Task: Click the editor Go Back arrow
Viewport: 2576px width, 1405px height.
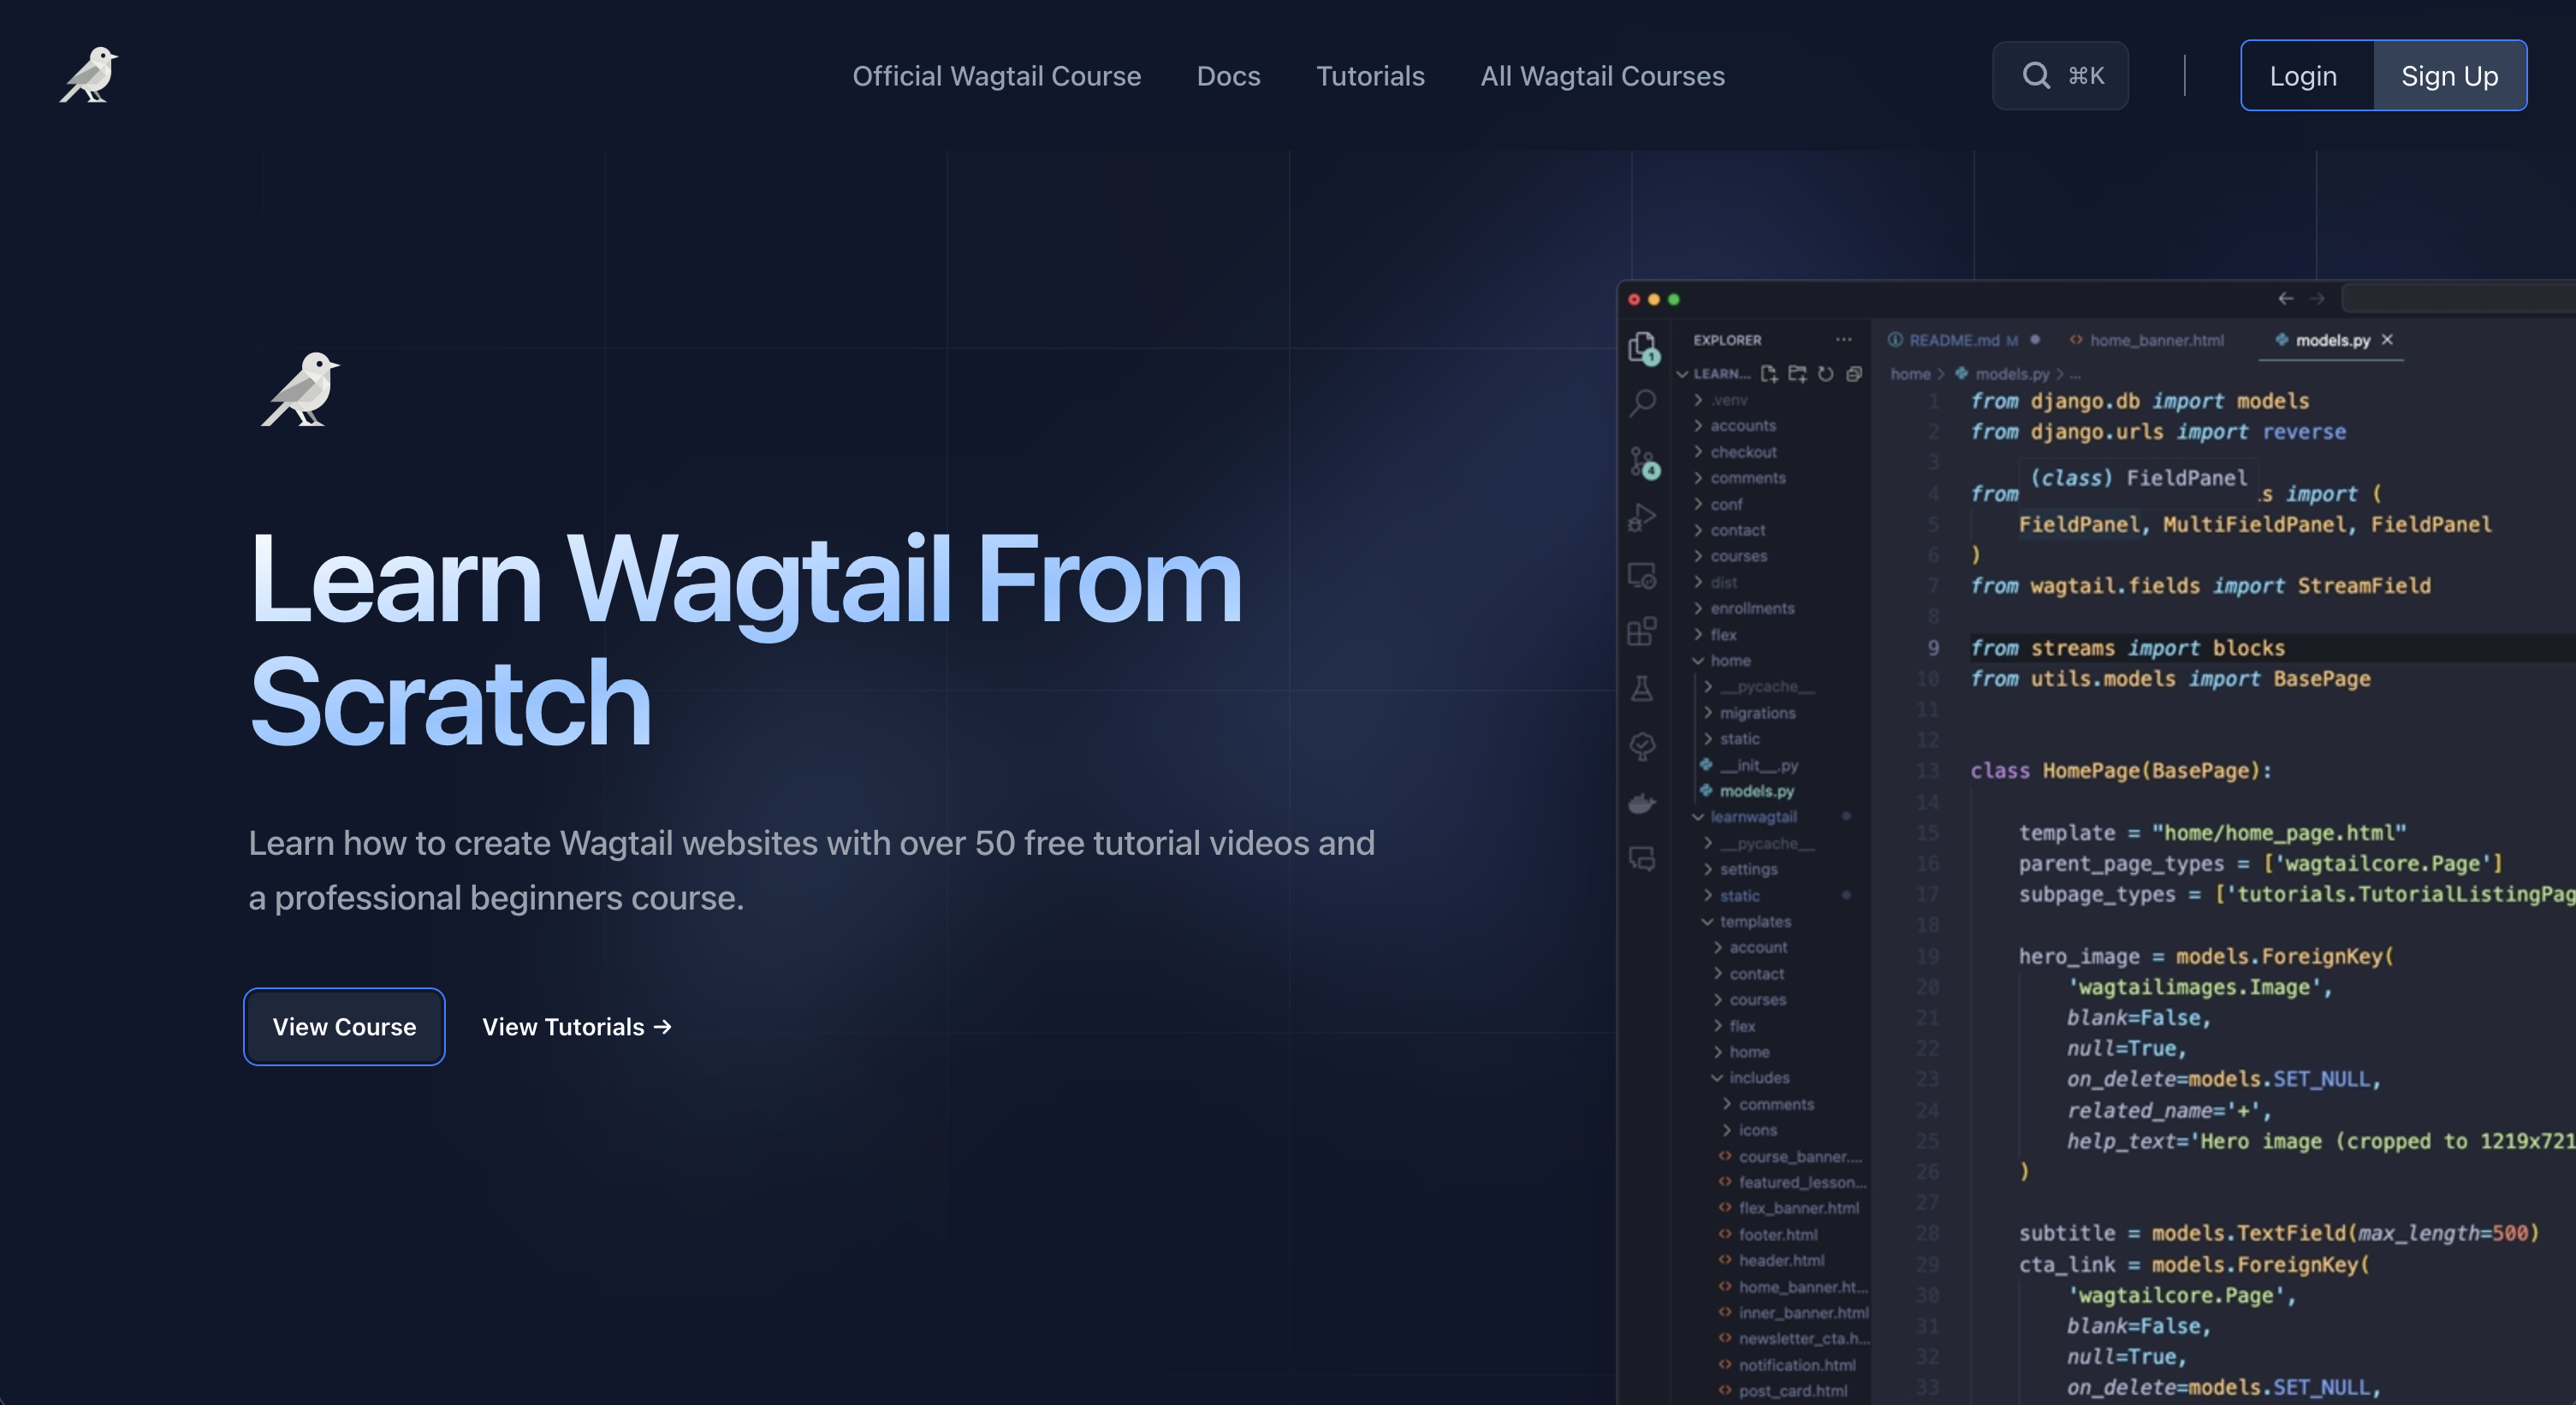Action: pos(2286,299)
